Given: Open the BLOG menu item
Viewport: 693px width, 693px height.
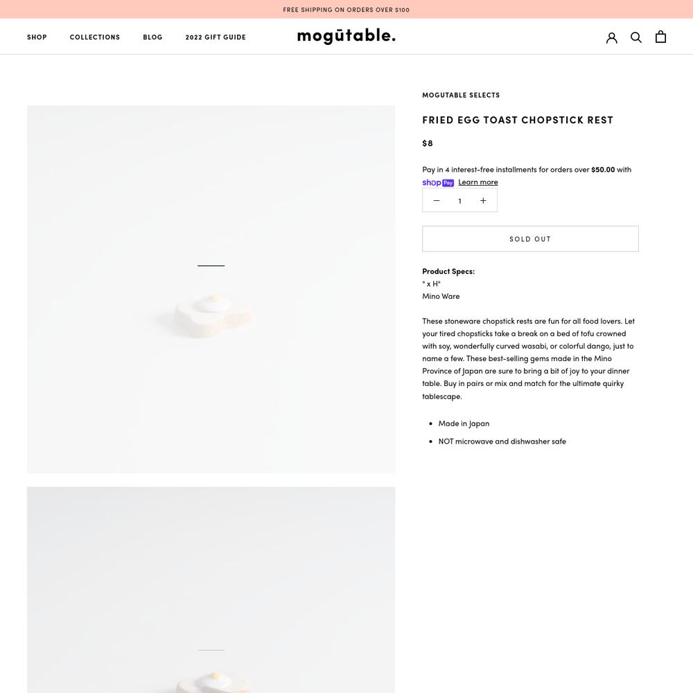Looking at the screenshot, I should click(152, 37).
